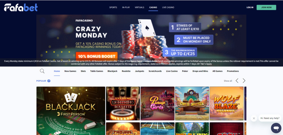Open the Sports section
Viewport: 283px width, 135px height.
(113, 8)
